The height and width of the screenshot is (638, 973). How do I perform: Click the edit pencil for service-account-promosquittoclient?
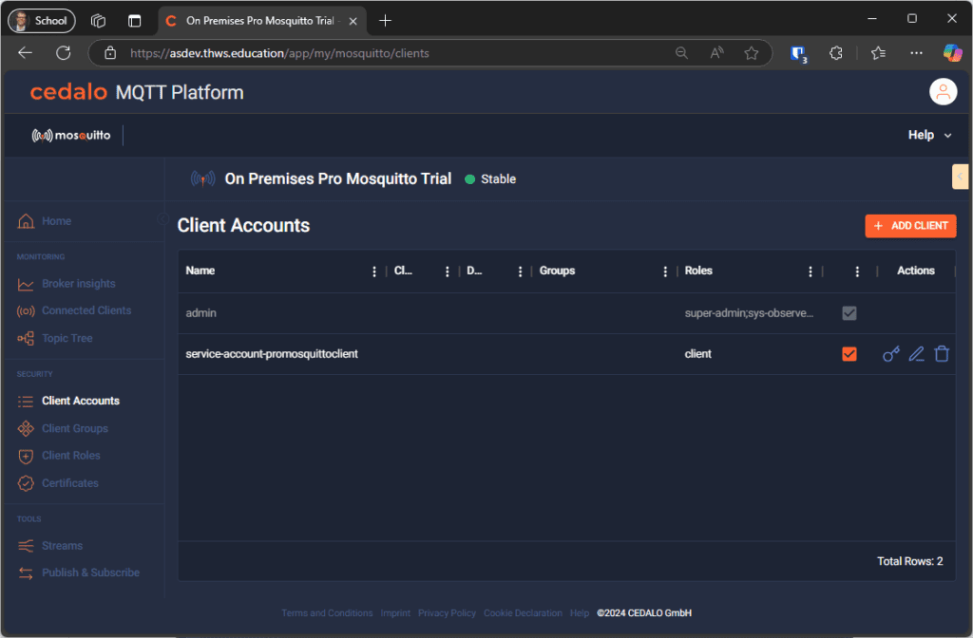(916, 353)
